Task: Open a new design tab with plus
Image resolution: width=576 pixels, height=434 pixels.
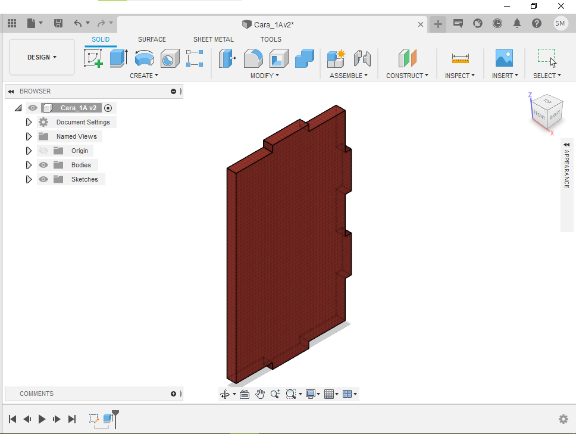Action: (x=438, y=24)
